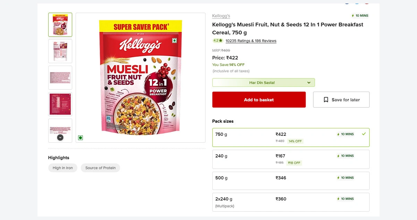View the second product thumbnail image
This screenshot has height=220, width=417.
[x=60, y=51]
